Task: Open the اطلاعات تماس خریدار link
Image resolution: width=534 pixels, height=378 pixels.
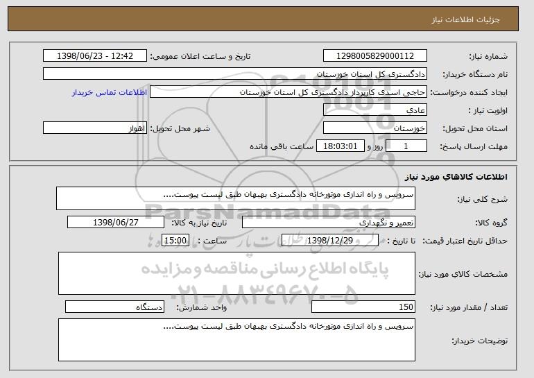Action: coord(110,92)
